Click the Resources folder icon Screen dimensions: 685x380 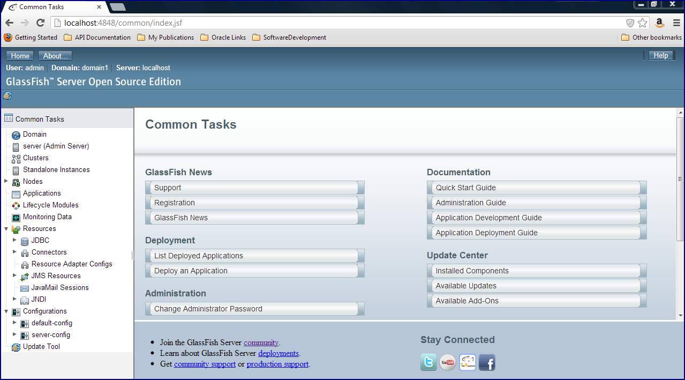[x=16, y=229]
